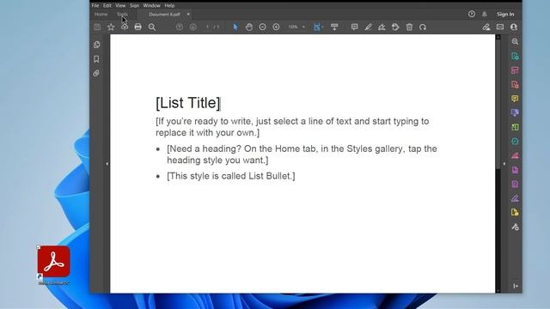The height and width of the screenshot is (309, 550).
Task: Click the right pane search tools magnifier
Action: (x=515, y=42)
